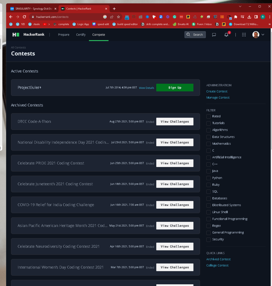The image size is (272, 286).
Task: Open the media control playlist icon
Action: click(x=242, y=17)
